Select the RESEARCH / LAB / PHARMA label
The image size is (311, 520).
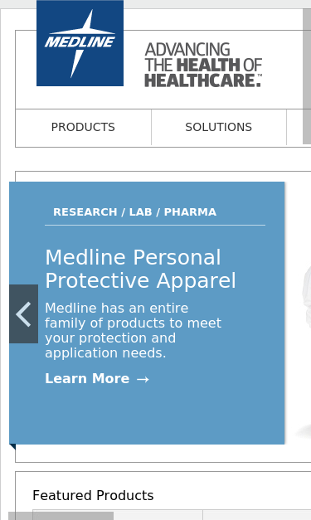pos(134,212)
